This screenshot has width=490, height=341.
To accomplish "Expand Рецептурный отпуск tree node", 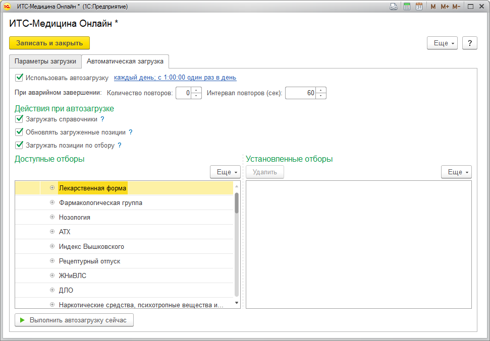I will [52, 261].
